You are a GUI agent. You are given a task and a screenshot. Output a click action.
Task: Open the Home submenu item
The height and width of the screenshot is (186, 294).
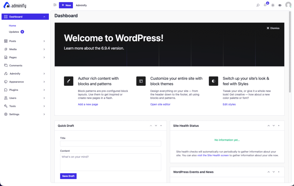coord(12,26)
